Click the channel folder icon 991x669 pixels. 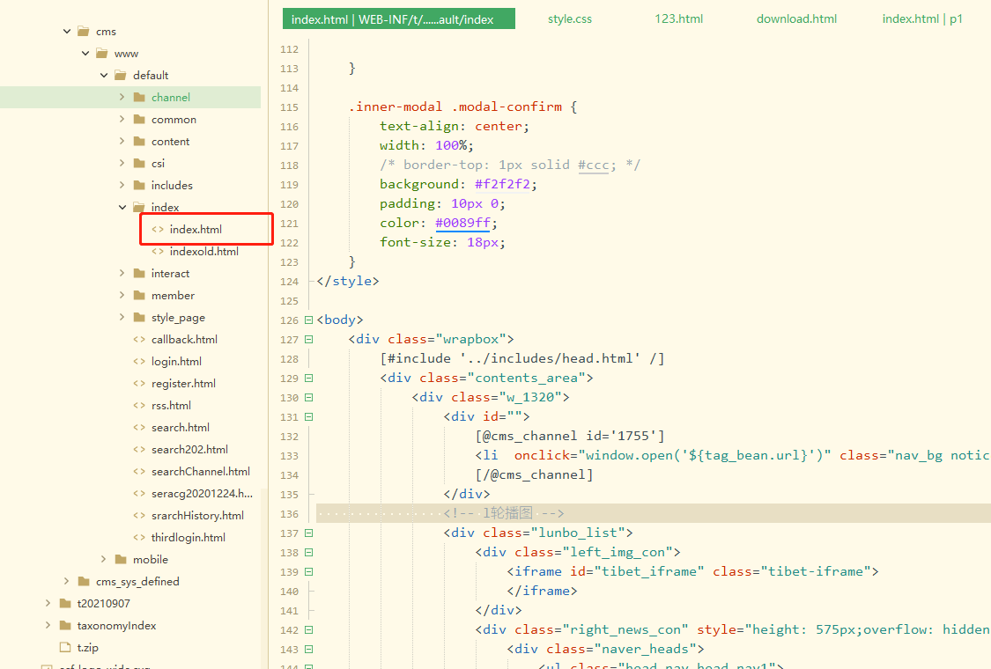pos(139,98)
